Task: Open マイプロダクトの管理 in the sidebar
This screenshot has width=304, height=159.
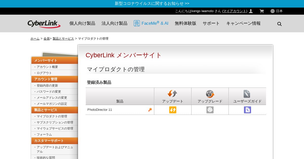Action: [x=52, y=116]
